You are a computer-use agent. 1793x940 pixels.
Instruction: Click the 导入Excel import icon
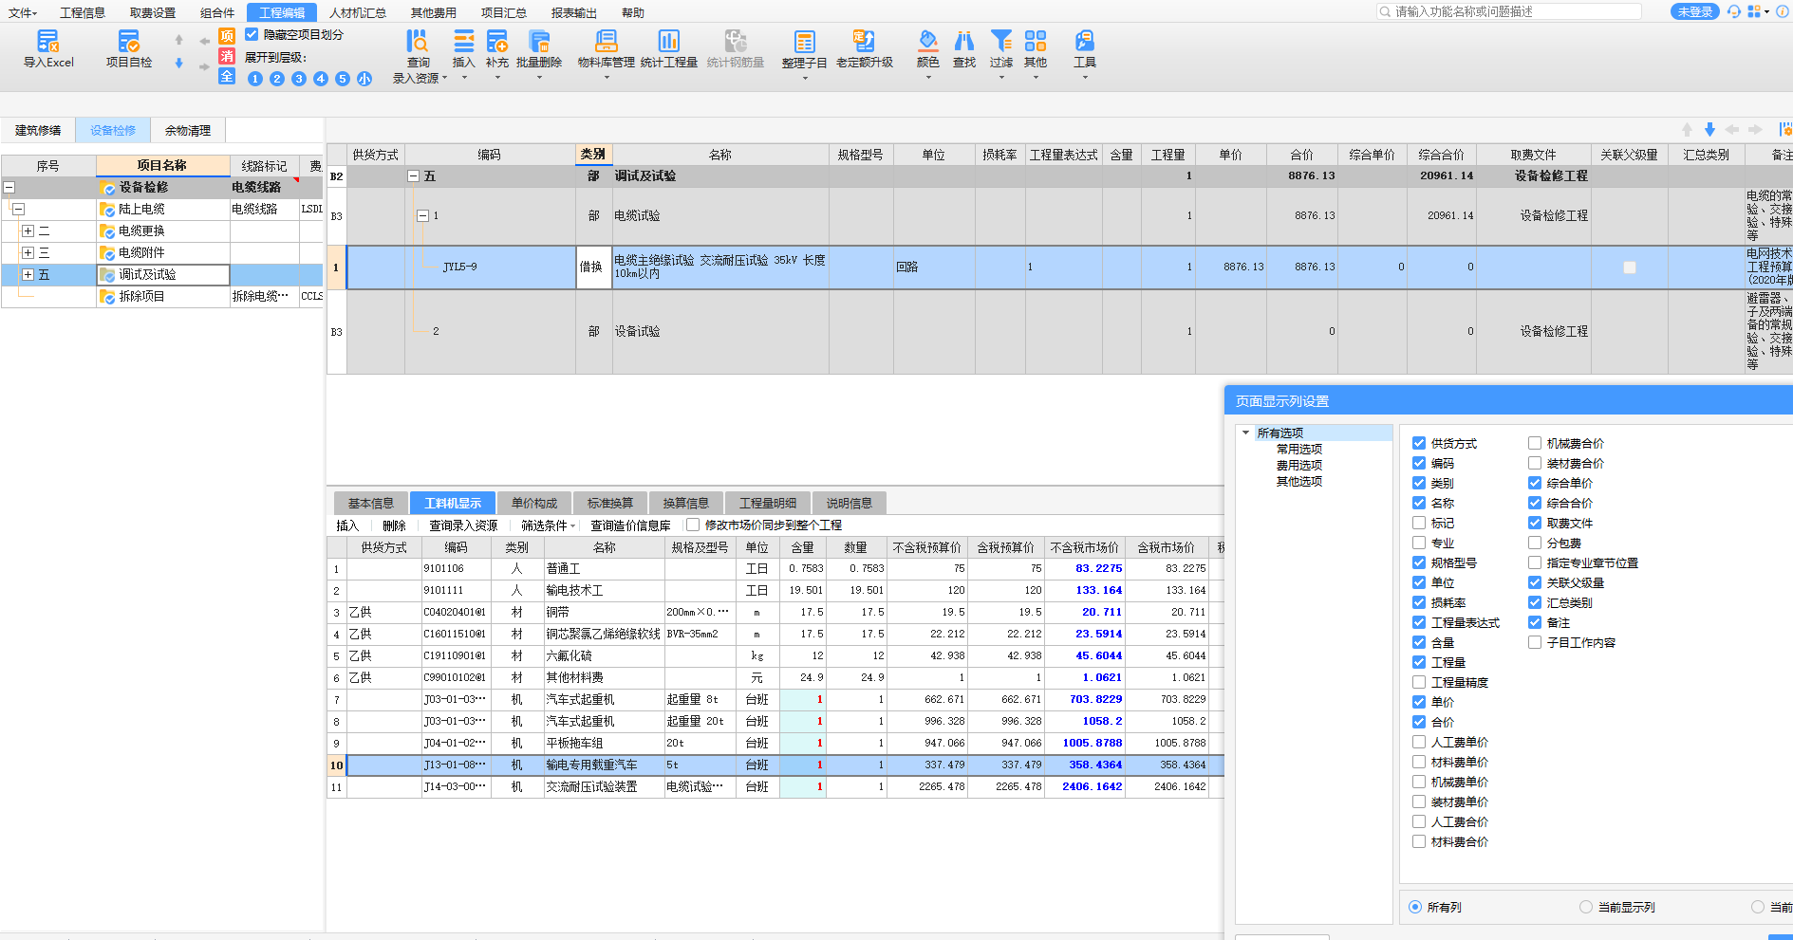coord(48,41)
